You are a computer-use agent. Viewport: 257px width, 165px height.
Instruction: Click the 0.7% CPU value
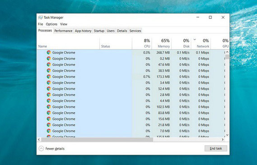pos(146,77)
